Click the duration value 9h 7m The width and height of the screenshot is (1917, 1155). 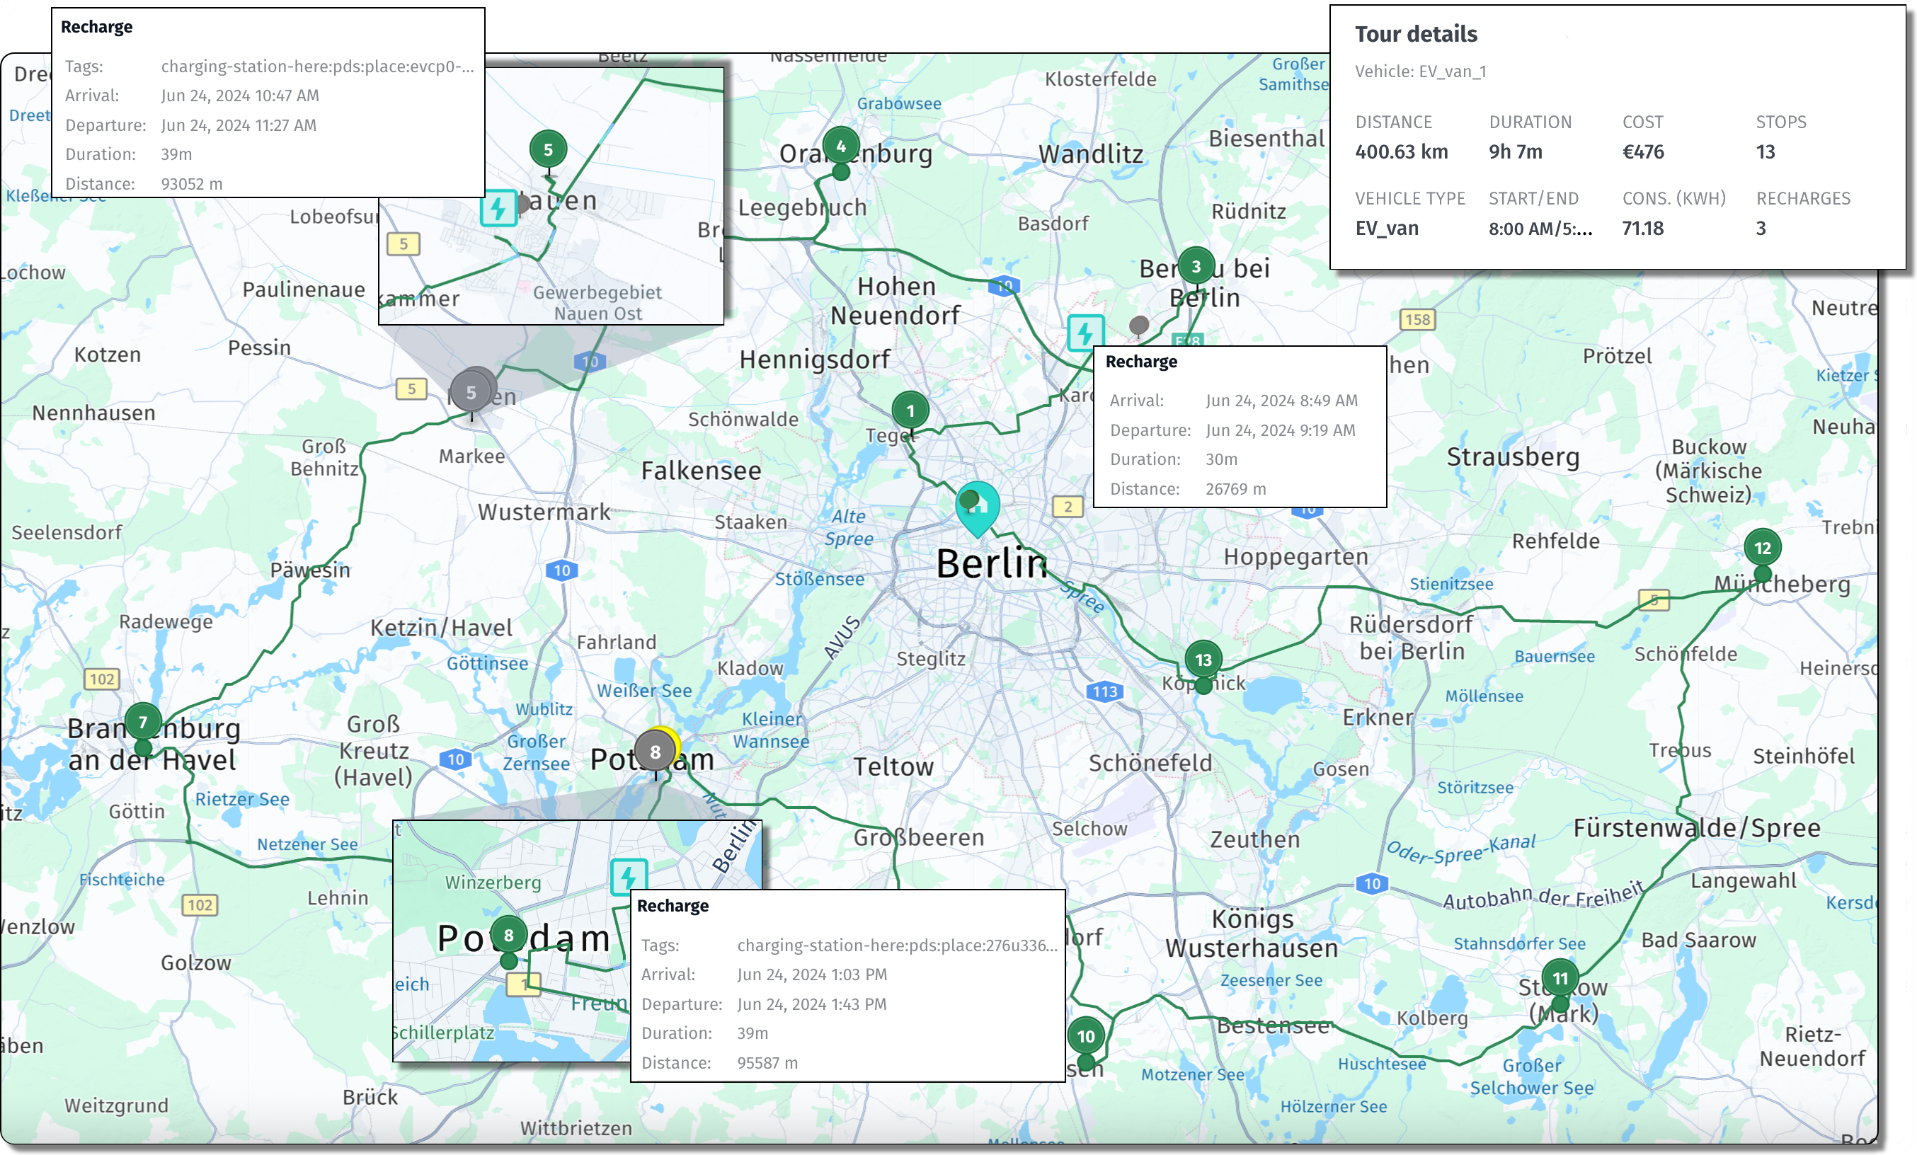(x=1515, y=151)
